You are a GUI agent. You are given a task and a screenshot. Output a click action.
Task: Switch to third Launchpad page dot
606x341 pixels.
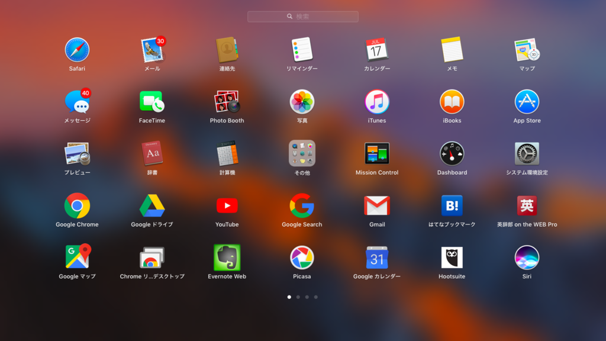coord(307,297)
